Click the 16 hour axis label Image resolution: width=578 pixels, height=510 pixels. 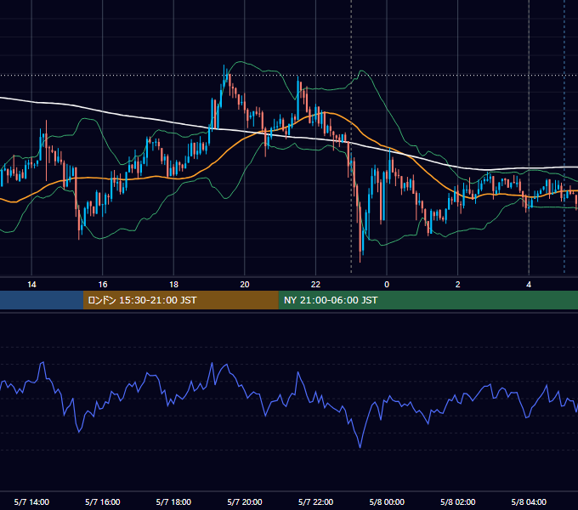click(103, 285)
